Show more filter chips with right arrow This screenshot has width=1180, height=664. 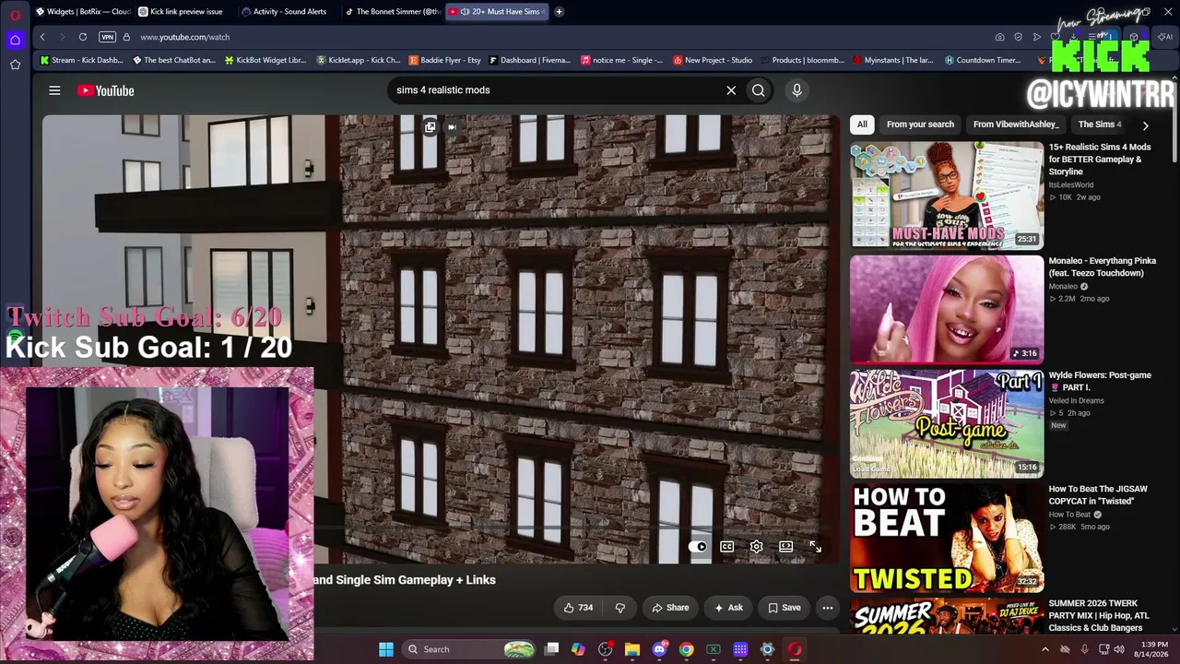pos(1145,125)
